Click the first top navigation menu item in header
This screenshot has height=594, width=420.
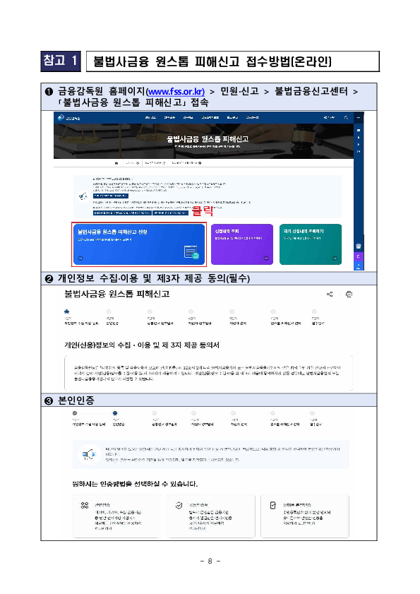click(150, 118)
